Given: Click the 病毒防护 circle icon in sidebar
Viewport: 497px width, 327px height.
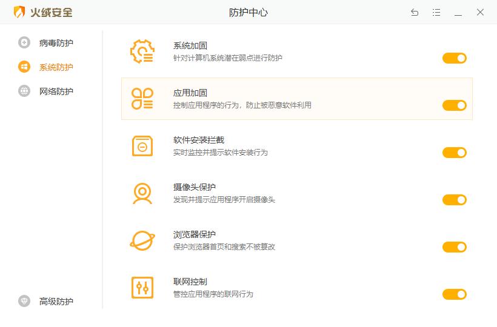Looking at the screenshot, I should click(x=24, y=42).
